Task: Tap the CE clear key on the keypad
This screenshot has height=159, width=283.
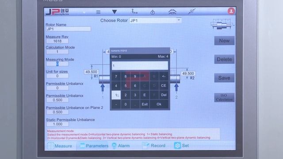Action: pyautogui.click(x=164, y=86)
